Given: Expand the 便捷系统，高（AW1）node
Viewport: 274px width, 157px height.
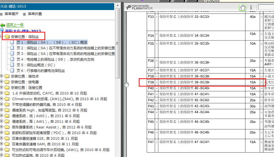Looking at the screenshot, I should coord(1,121).
